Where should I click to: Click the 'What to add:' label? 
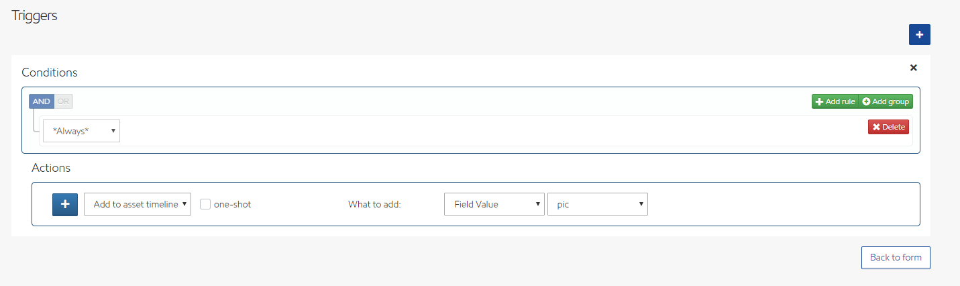(374, 204)
